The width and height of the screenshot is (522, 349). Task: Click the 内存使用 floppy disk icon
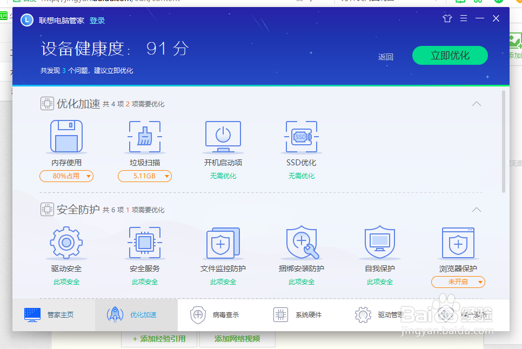tap(66, 136)
